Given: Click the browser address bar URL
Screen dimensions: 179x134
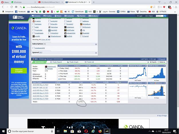Looking at the screenshot, I should [41, 7].
